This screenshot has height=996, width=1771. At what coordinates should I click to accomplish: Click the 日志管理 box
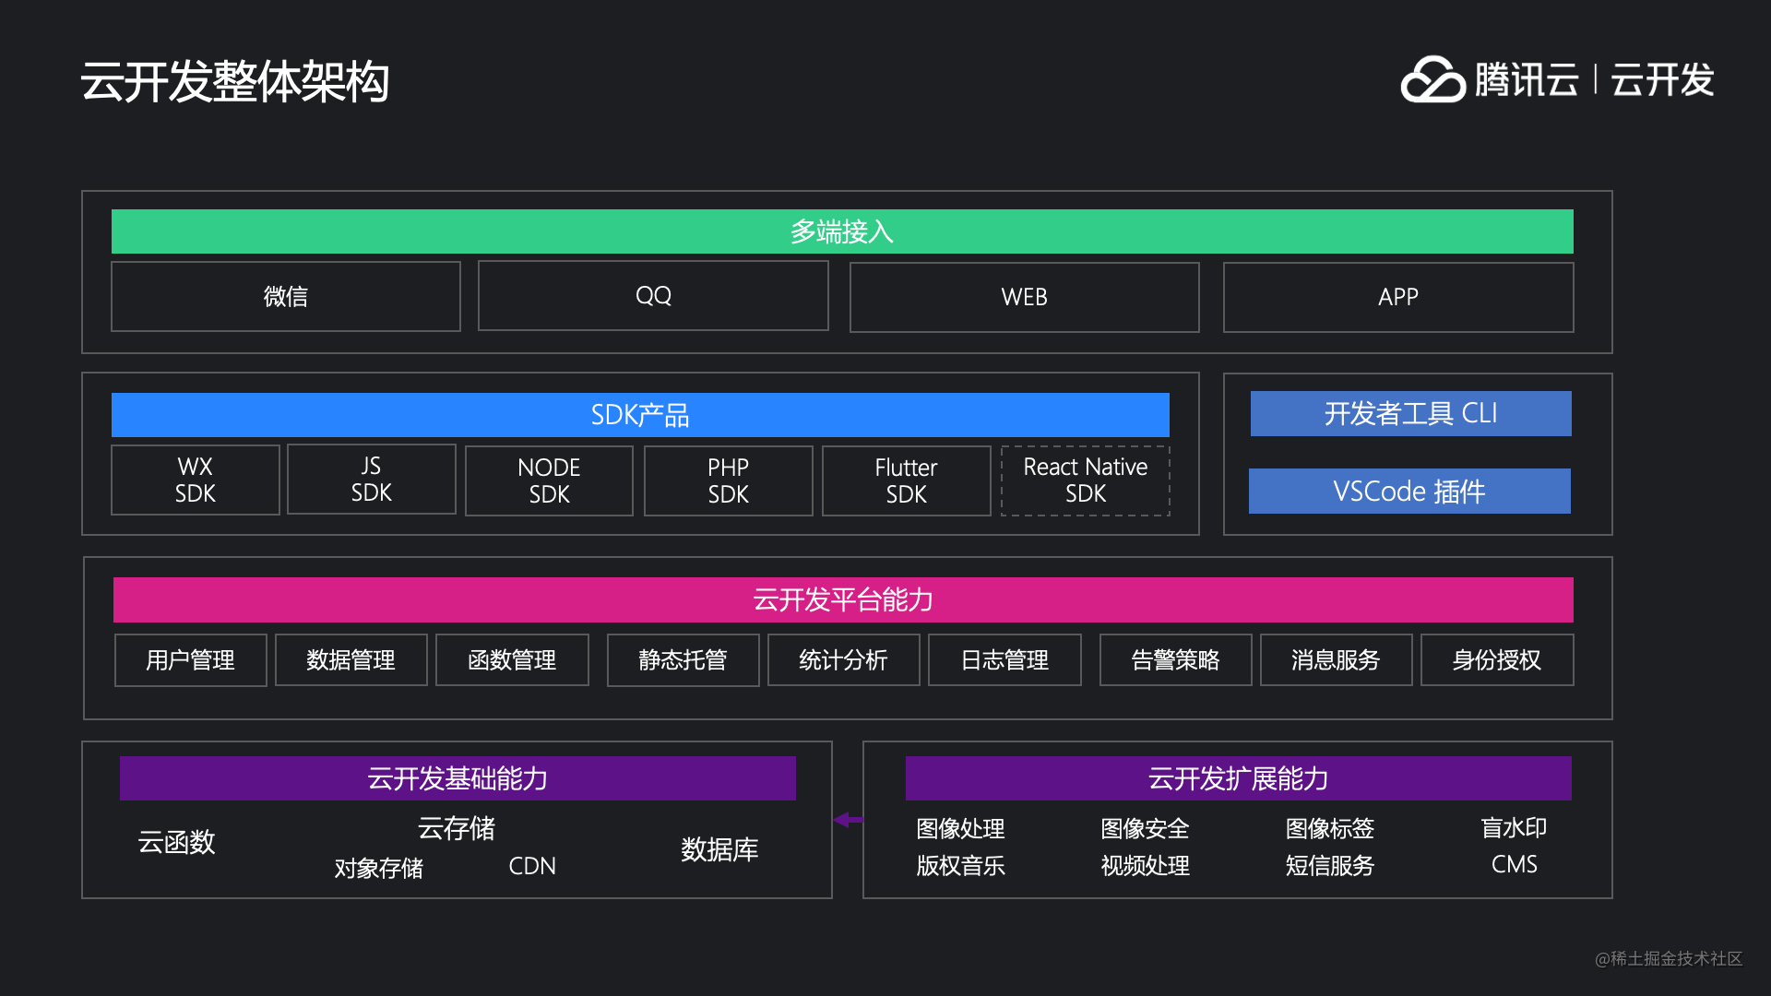coord(1004,660)
